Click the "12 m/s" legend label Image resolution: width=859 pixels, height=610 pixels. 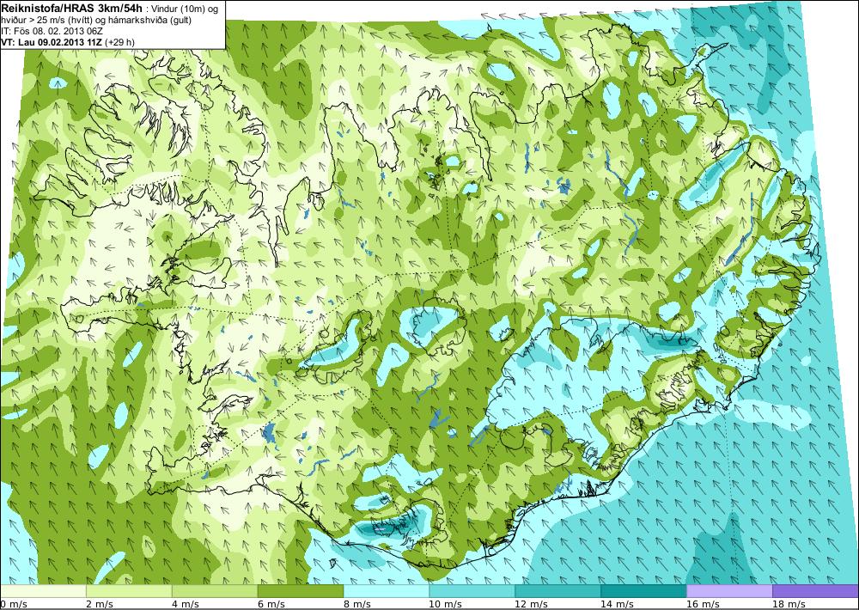click(x=532, y=604)
